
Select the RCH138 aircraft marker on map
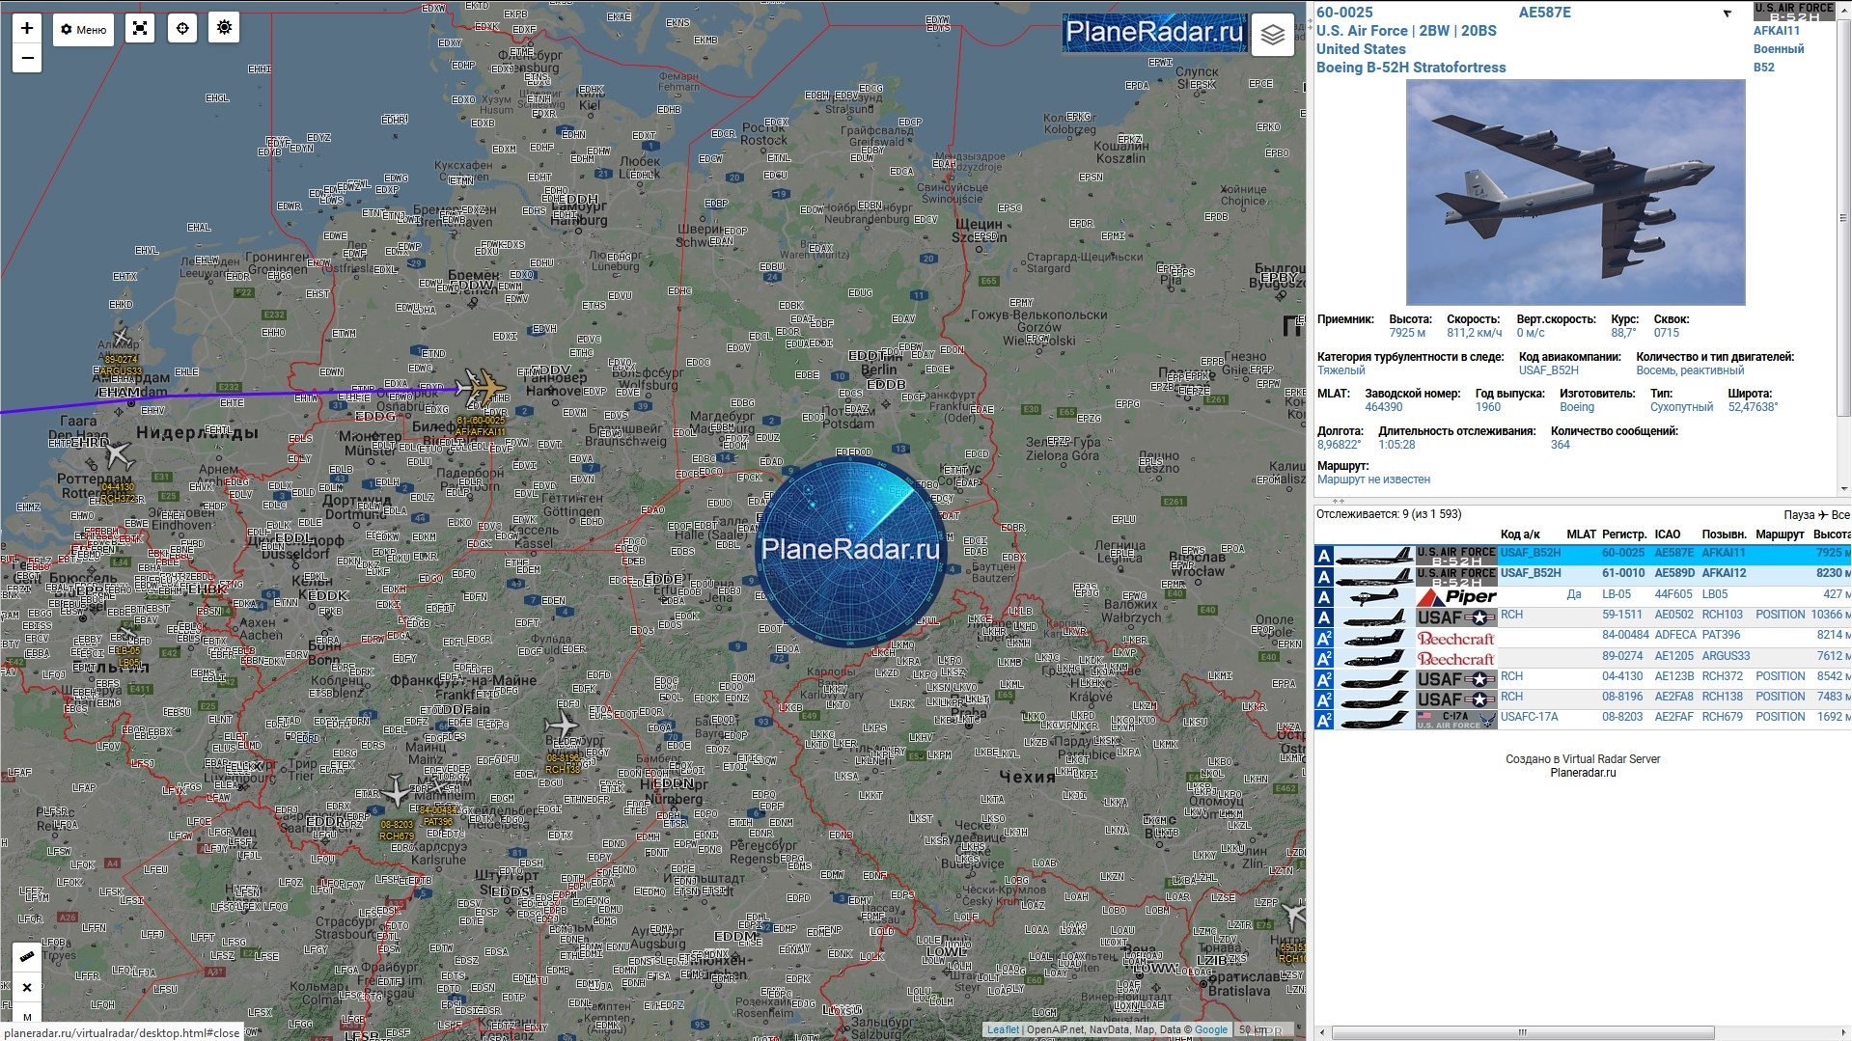pos(561,726)
